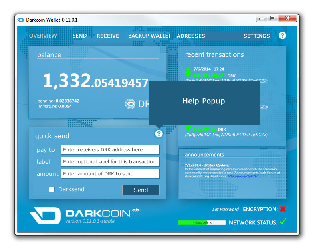The height and width of the screenshot is (250, 315).
Task: Click the address under the +1.80423 transaction
Action: coord(226,135)
